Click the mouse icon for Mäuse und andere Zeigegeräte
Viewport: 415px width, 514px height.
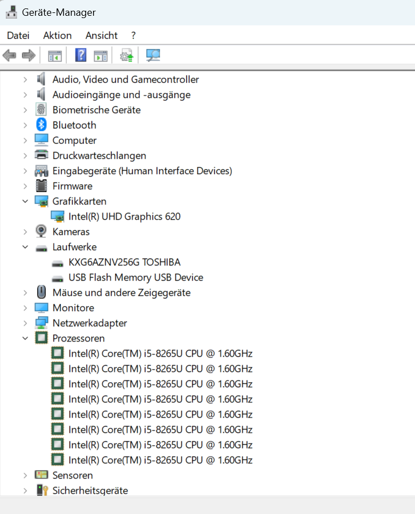click(41, 292)
